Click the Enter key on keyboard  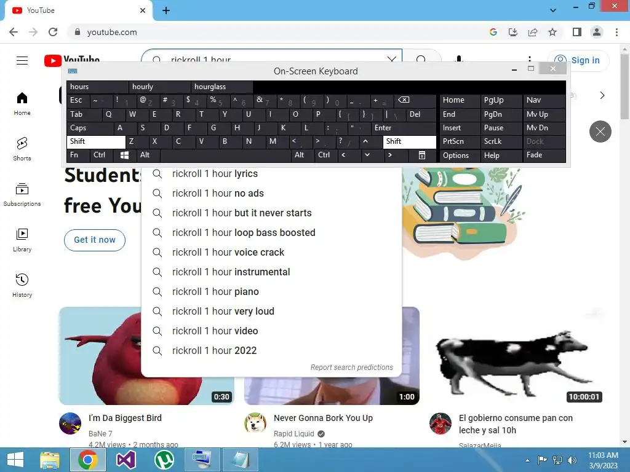[x=404, y=128]
